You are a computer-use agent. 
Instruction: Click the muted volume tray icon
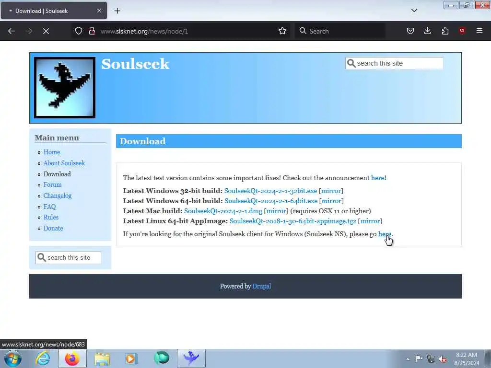(x=443, y=359)
